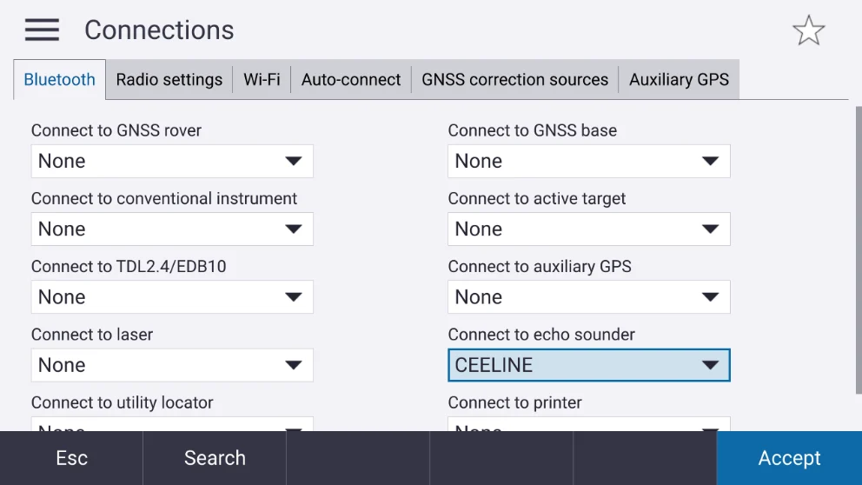The height and width of the screenshot is (485, 862).
Task: Click the 'Connect to laser' label
Action: 92,335
